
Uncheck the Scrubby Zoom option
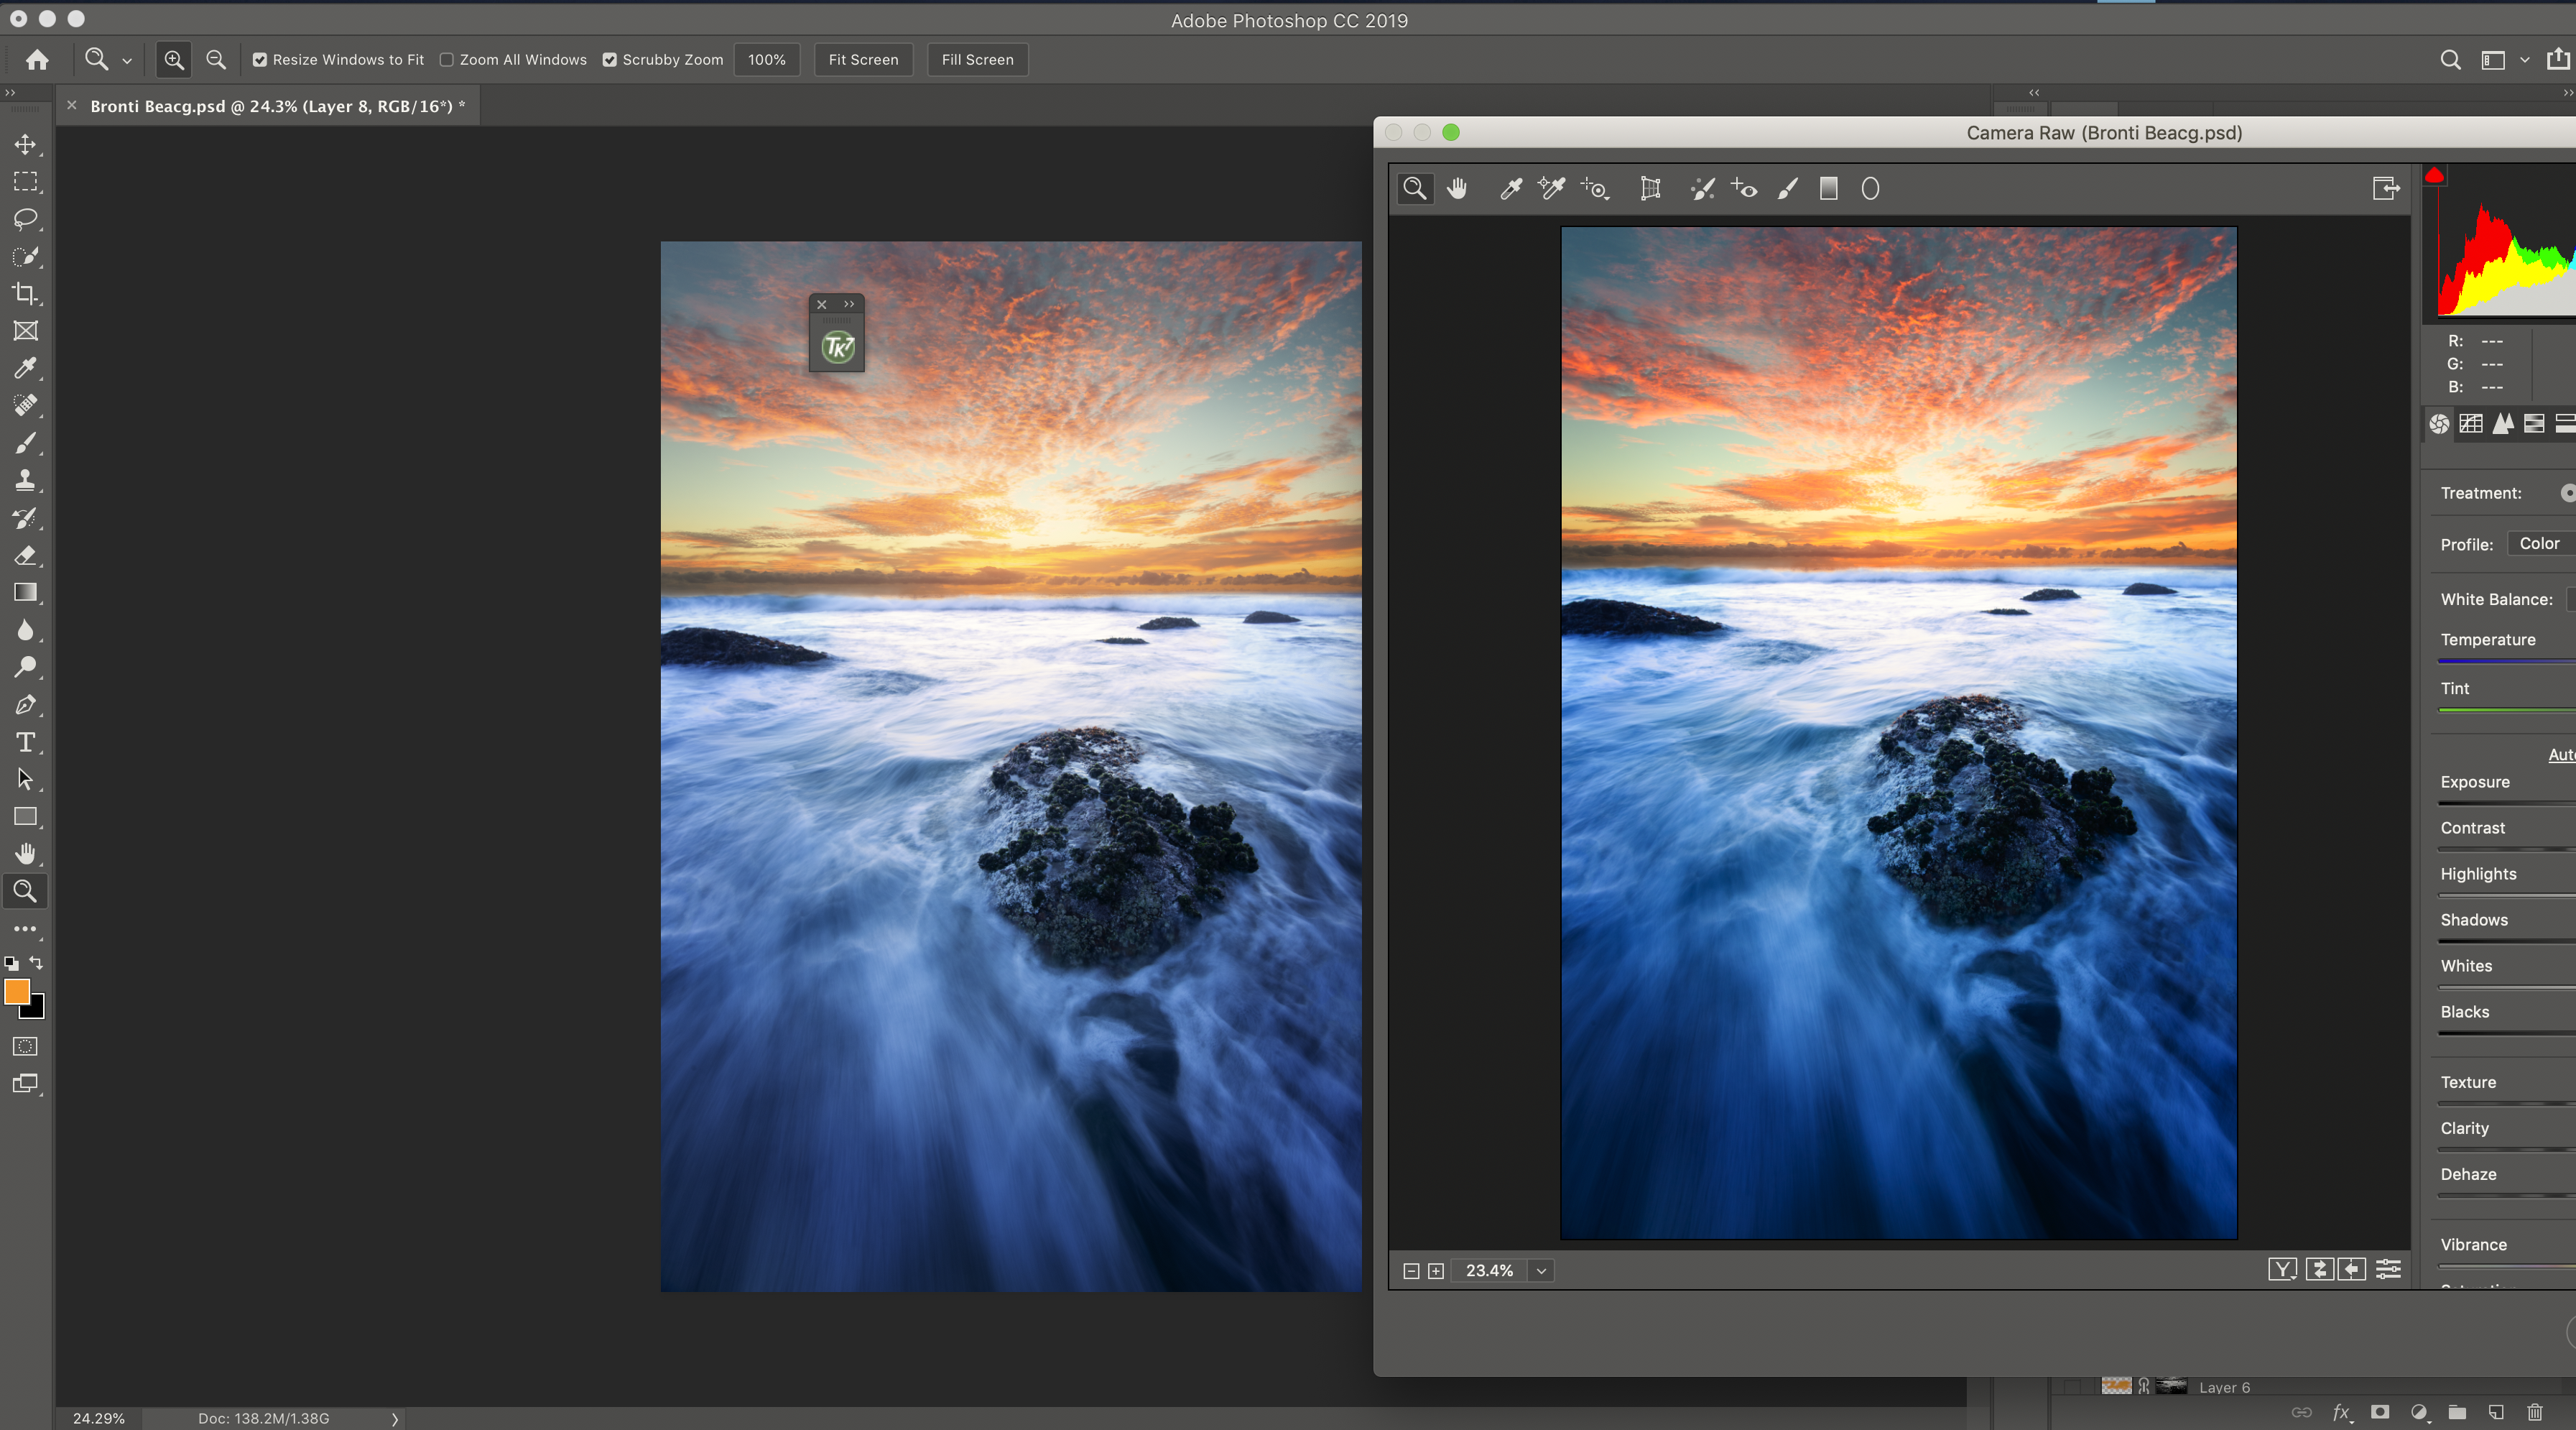pyautogui.click(x=610, y=60)
